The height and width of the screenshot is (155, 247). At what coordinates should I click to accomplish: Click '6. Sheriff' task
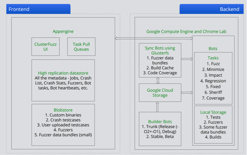click(x=213, y=92)
